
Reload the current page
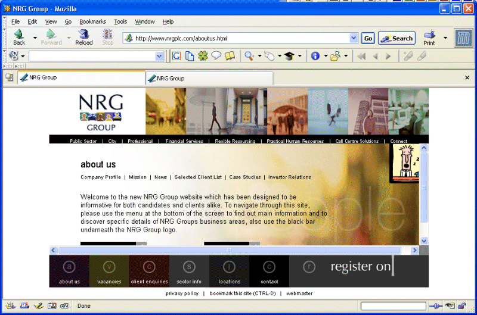coord(84,38)
